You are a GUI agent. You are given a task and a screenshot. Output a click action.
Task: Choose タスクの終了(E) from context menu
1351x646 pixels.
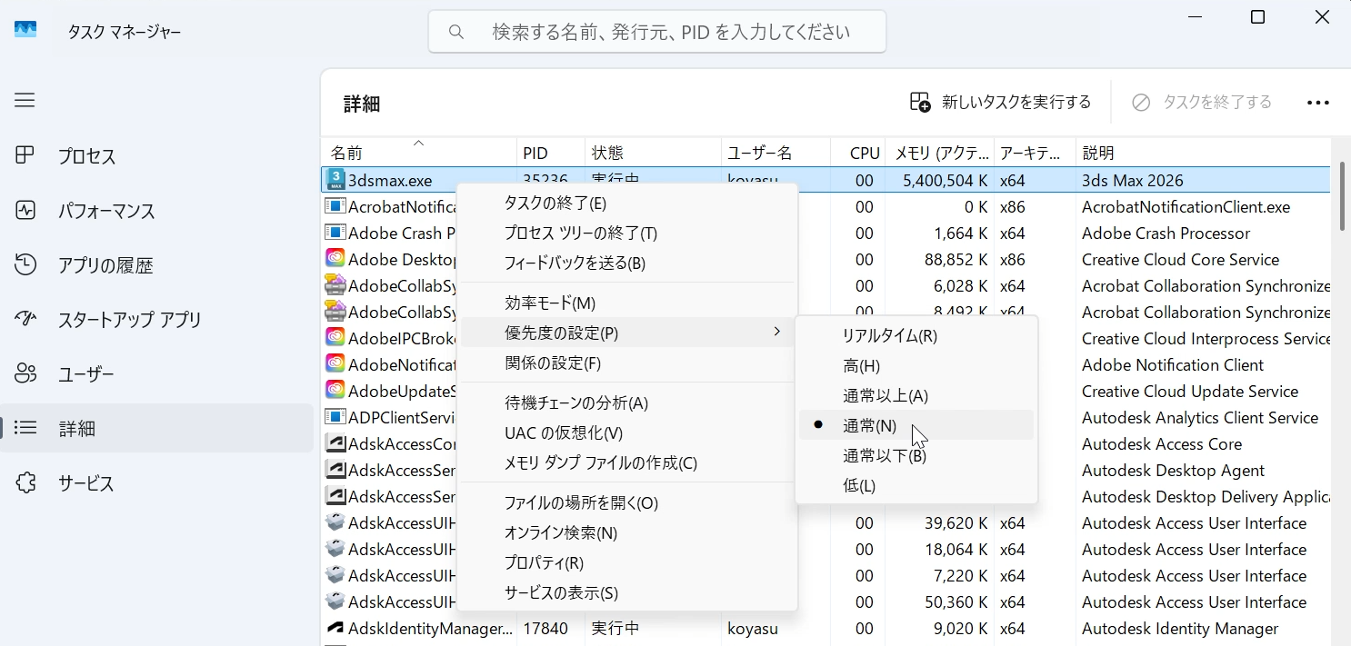click(627, 204)
